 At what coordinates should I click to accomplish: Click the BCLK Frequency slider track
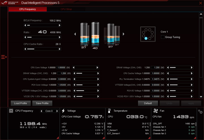tap(42, 25)
